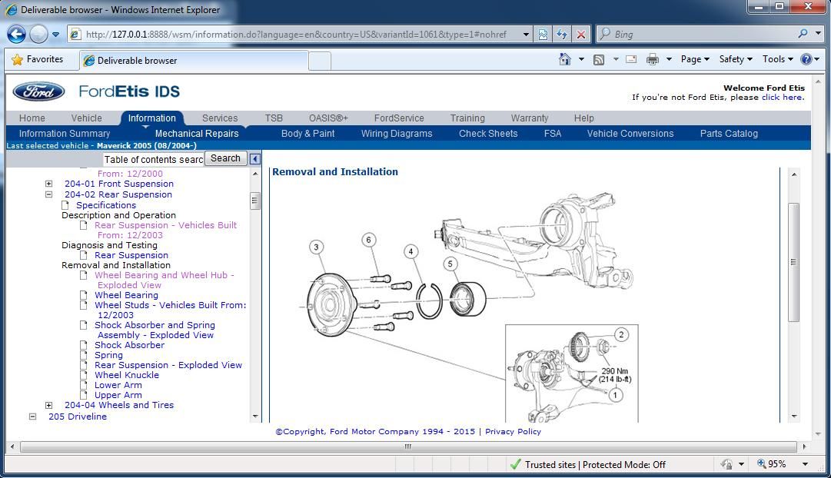
Task: Open Body & Paint submenu
Action: point(308,134)
